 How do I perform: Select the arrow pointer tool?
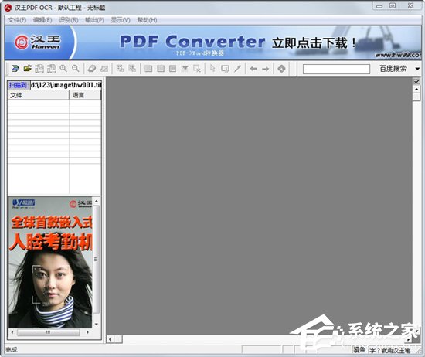pyautogui.click(x=212, y=69)
